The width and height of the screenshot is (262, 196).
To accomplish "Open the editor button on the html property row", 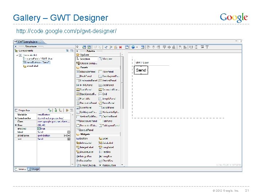I will click(x=69, y=132).
